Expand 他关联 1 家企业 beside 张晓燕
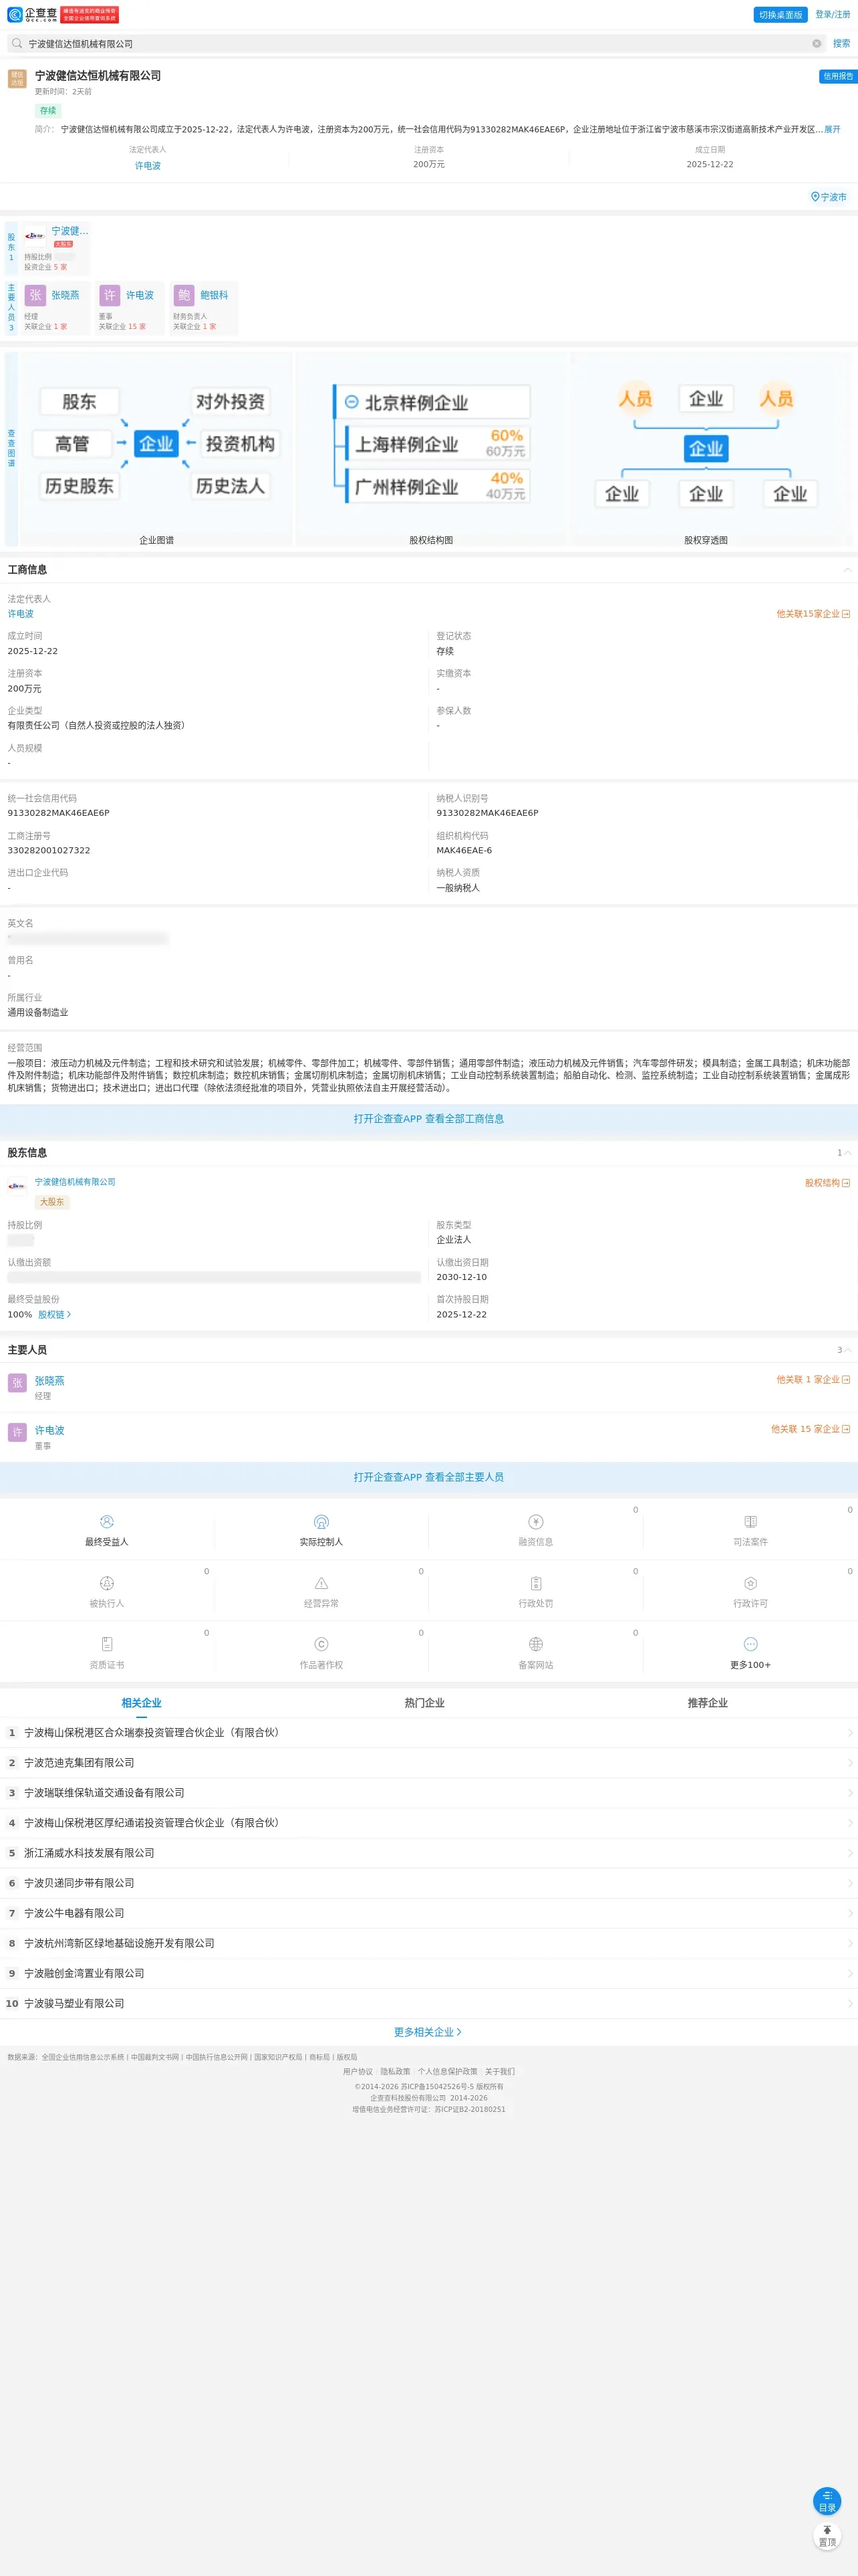This screenshot has height=2576, width=858. coord(814,1380)
